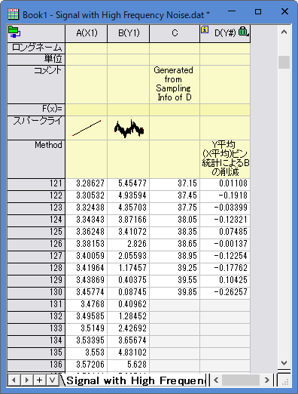Click cell value 5.628

(x=129, y=365)
